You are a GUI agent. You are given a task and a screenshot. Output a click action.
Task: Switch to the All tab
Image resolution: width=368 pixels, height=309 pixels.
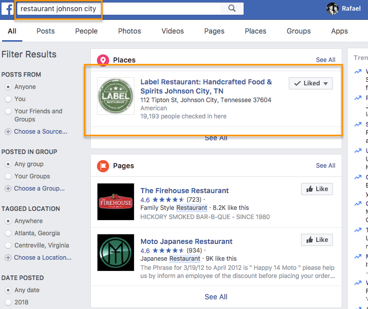tap(12, 31)
